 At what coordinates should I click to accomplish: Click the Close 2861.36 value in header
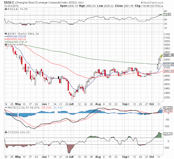[124, 6]
